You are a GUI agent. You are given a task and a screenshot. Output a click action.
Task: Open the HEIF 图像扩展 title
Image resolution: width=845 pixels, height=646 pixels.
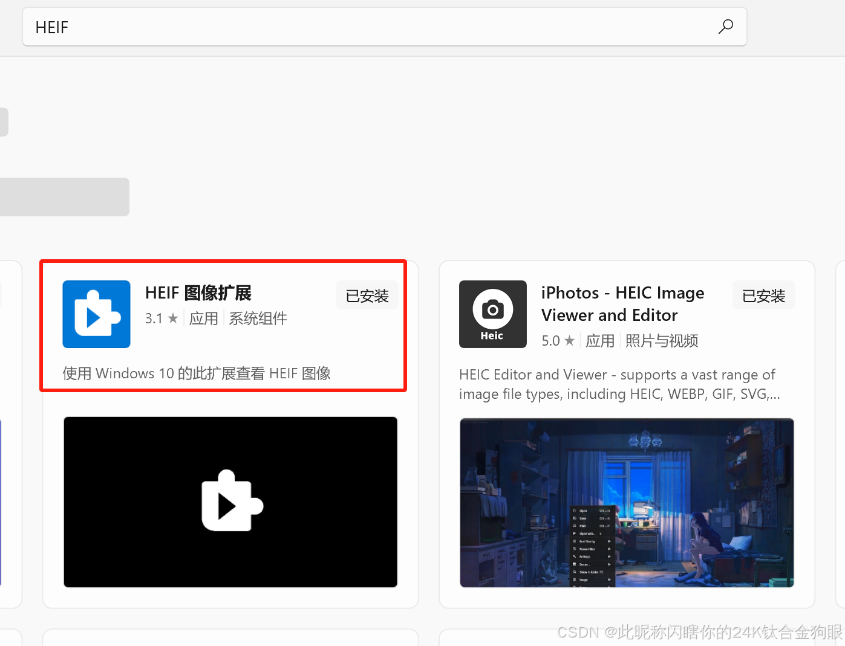pyautogui.click(x=198, y=293)
